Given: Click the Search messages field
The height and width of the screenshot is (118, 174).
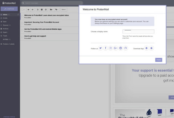Looking at the screenshot, I should click(x=52, y=3).
